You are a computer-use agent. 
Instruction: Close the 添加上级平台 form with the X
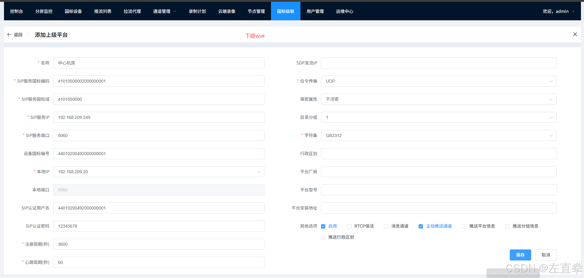point(575,34)
